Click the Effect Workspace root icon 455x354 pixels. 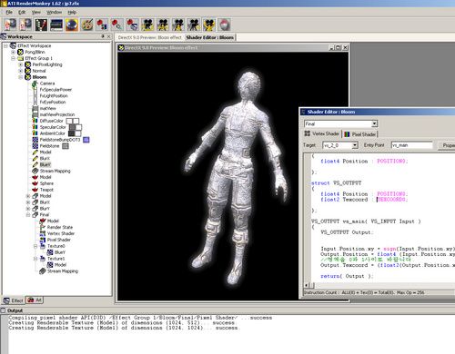tap(13, 45)
